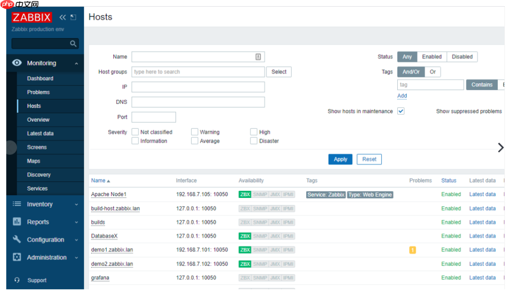Check the Information severity box
This screenshot has height=296, width=512.
click(135, 141)
